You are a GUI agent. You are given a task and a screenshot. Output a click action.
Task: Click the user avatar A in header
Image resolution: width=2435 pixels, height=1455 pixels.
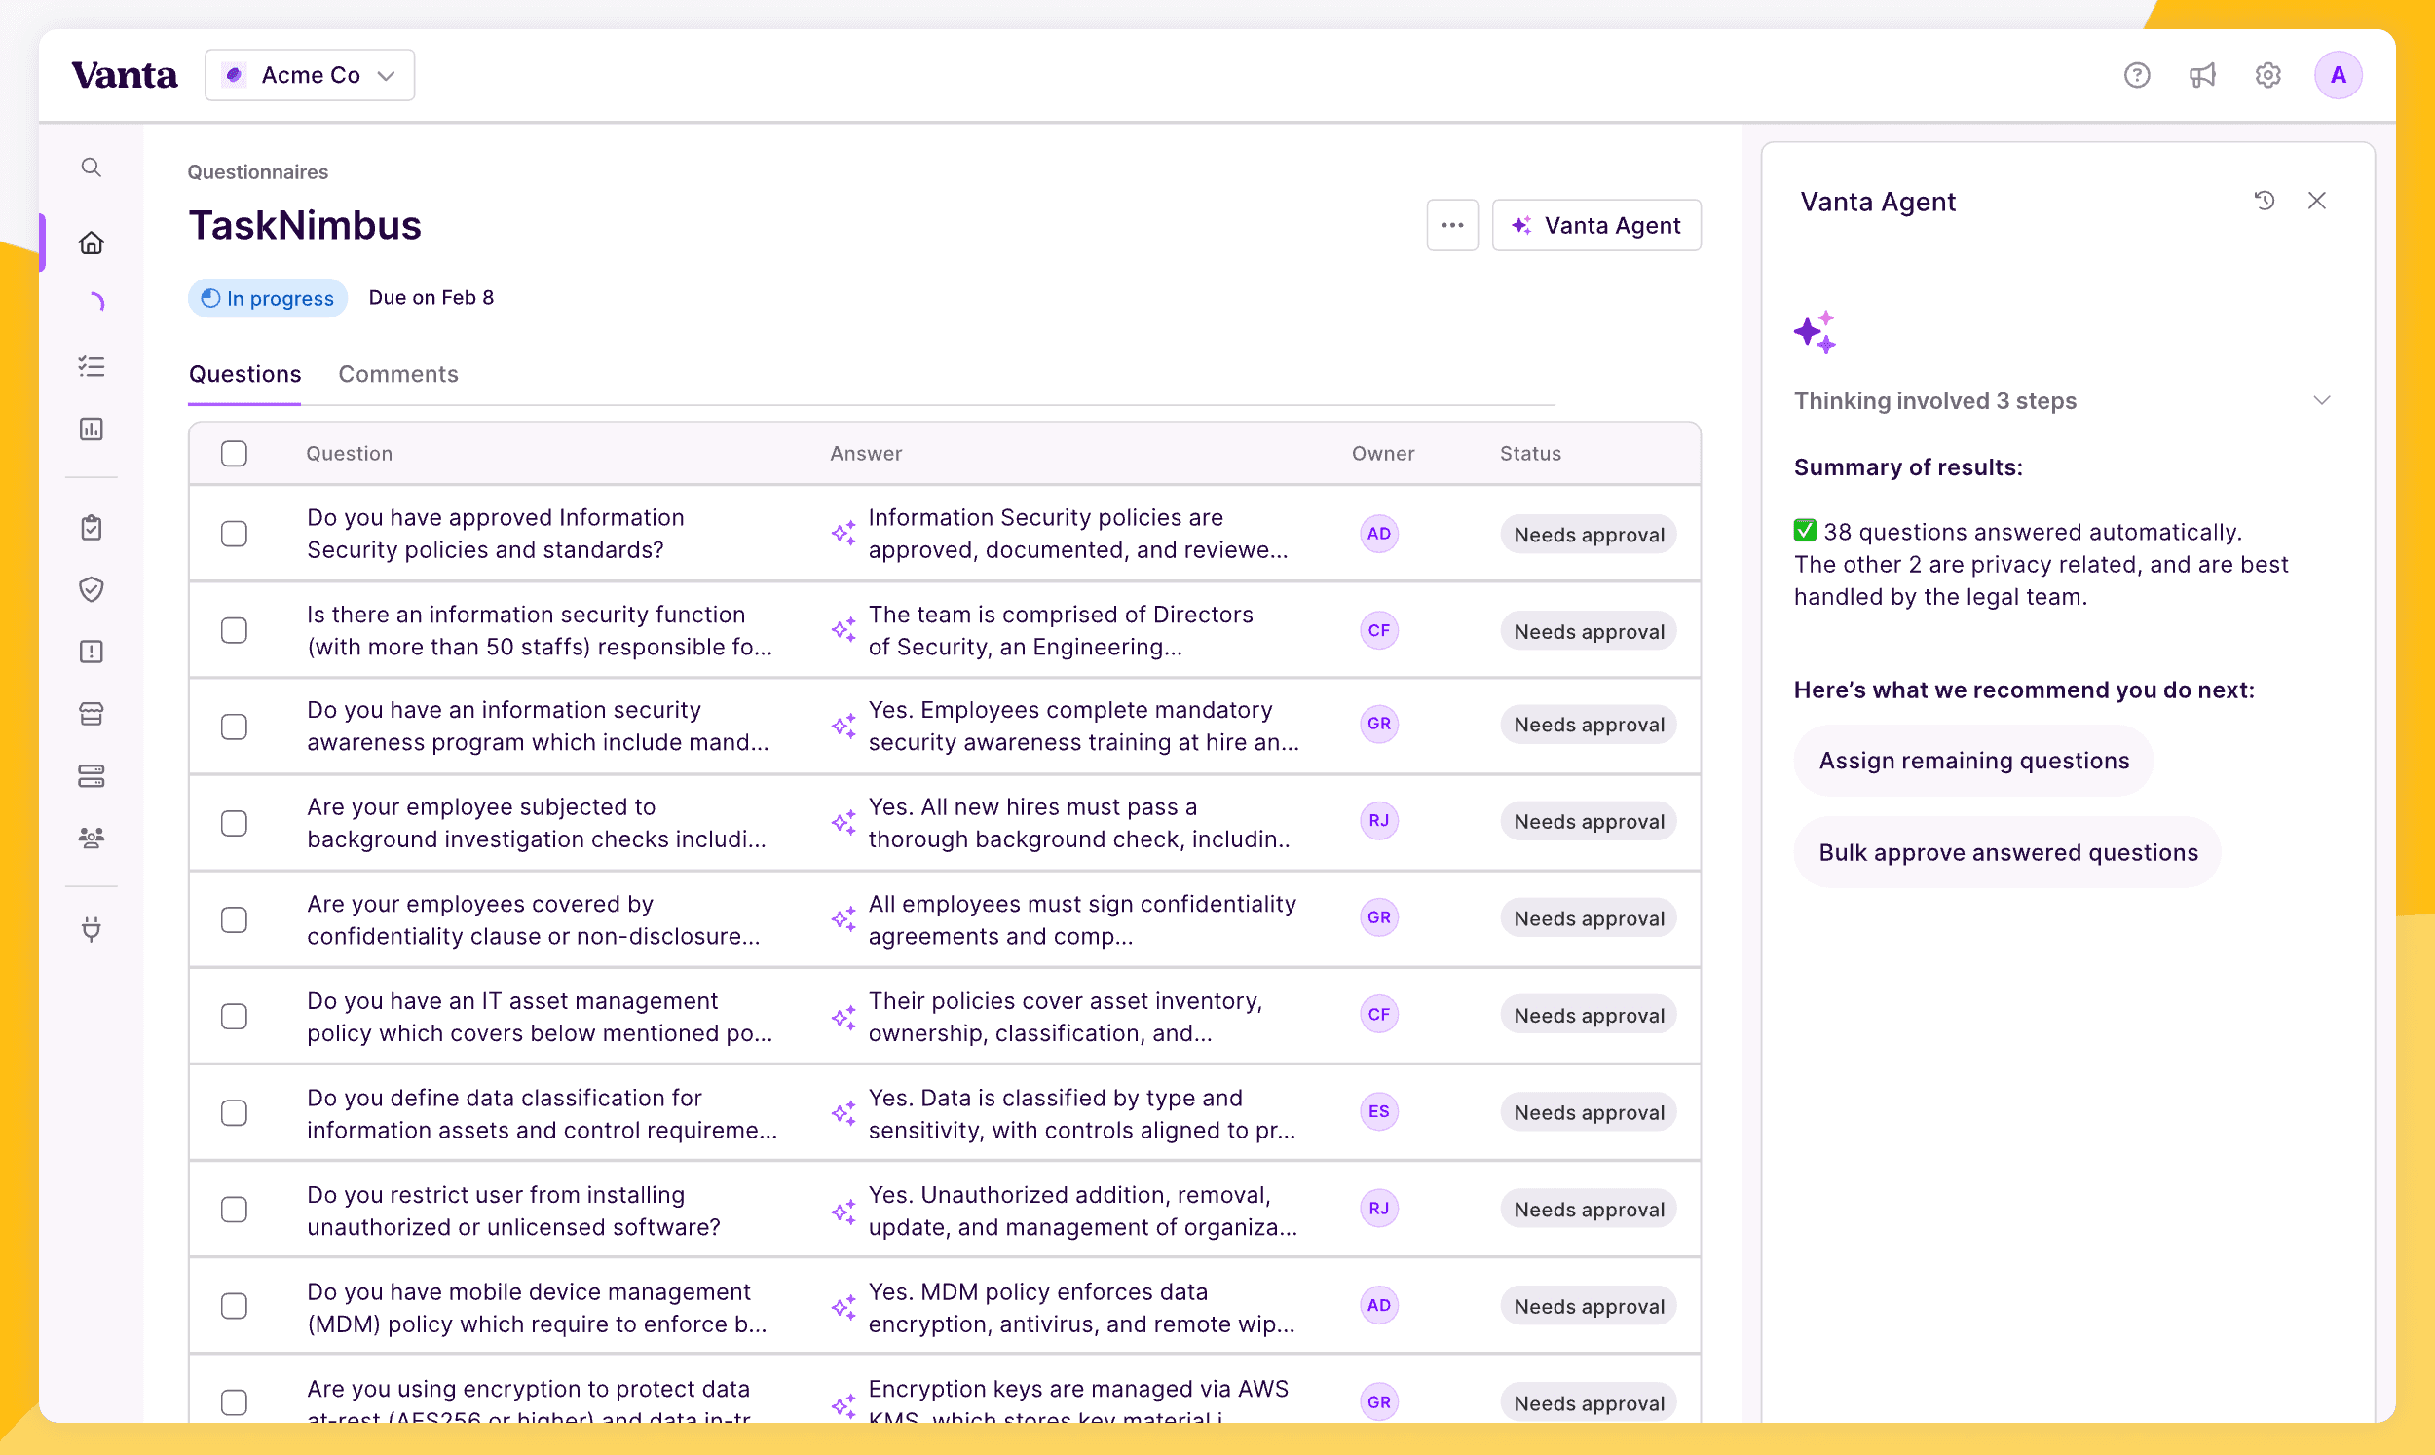point(2337,76)
